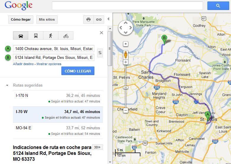
Task: Click the Godfrey map label
Action: [x=199, y=26]
